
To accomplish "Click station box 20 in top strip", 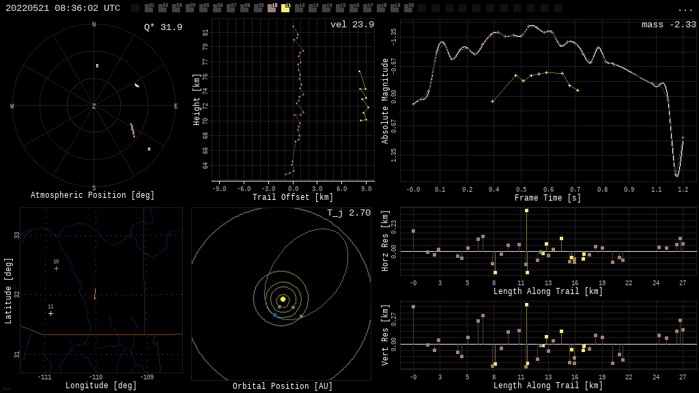I will click(x=408, y=8).
